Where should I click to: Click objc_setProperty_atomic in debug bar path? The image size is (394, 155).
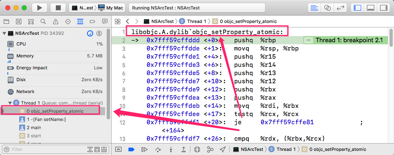coord(334,149)
